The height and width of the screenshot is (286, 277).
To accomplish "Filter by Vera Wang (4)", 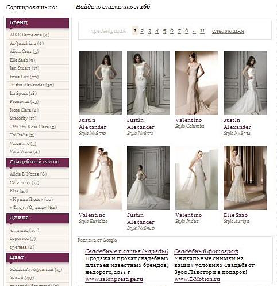I will (25, 151).
